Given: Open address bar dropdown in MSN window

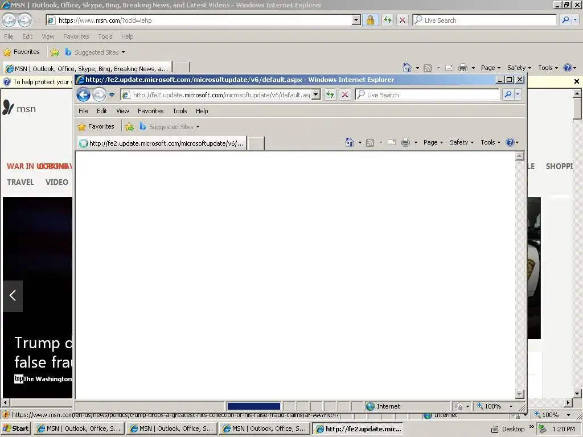Looking at the screenshot, I should (x=356, y=20).
